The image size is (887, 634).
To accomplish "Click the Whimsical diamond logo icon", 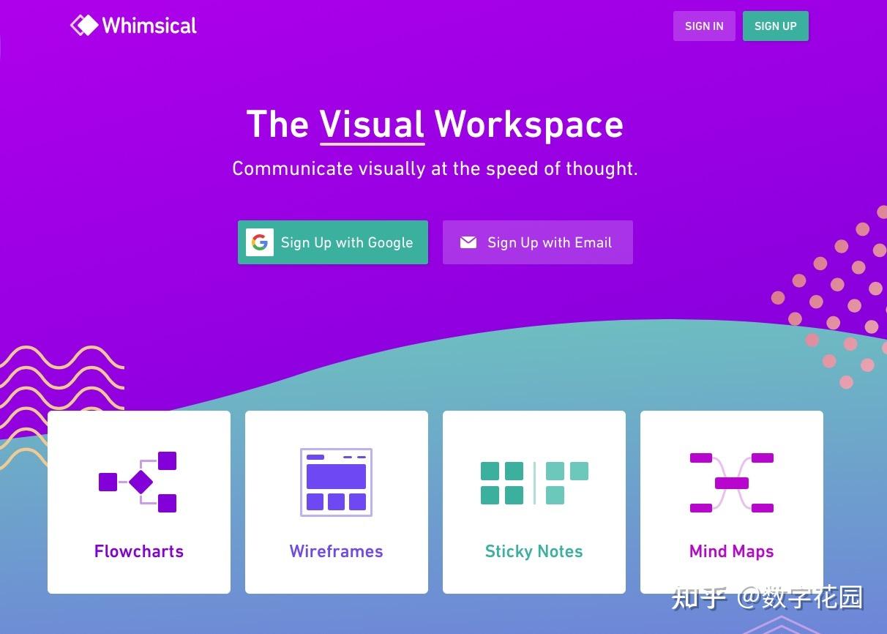I will pos(84,26).
